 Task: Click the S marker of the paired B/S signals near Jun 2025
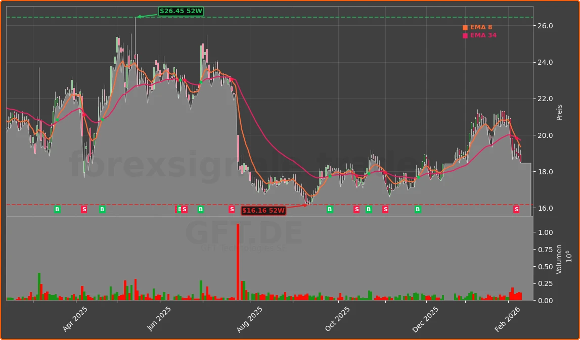tap(185, 209)
